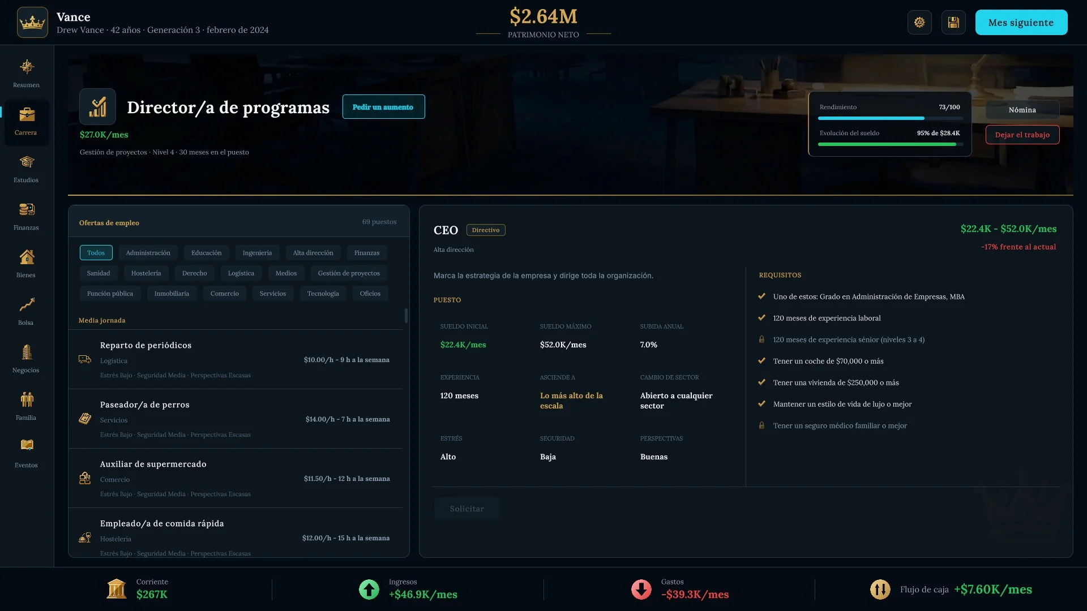Click the job list scrollbar

pyautogui.click(x=406, y=316)
